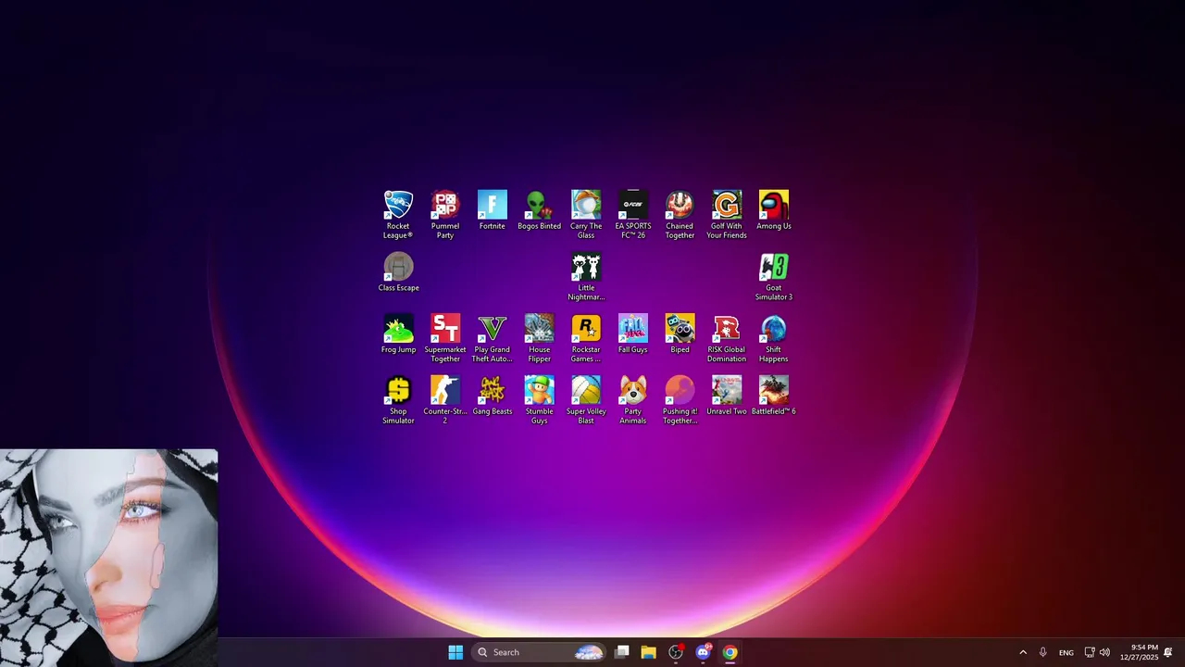Select Golf With Your Friends shortcut
The image size is (1185, 667).
[727, 215]
